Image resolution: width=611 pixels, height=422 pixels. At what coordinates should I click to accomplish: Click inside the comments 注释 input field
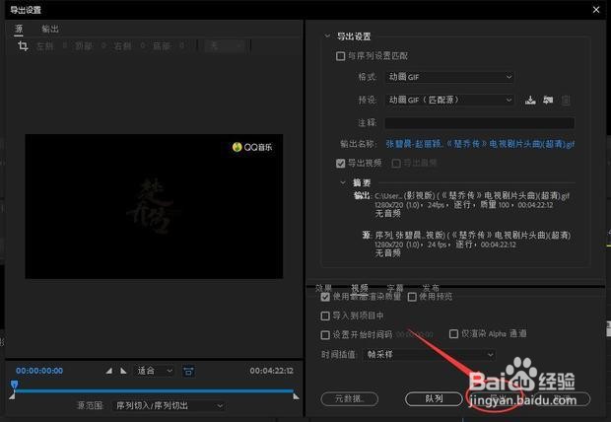(x=480, y=123)
